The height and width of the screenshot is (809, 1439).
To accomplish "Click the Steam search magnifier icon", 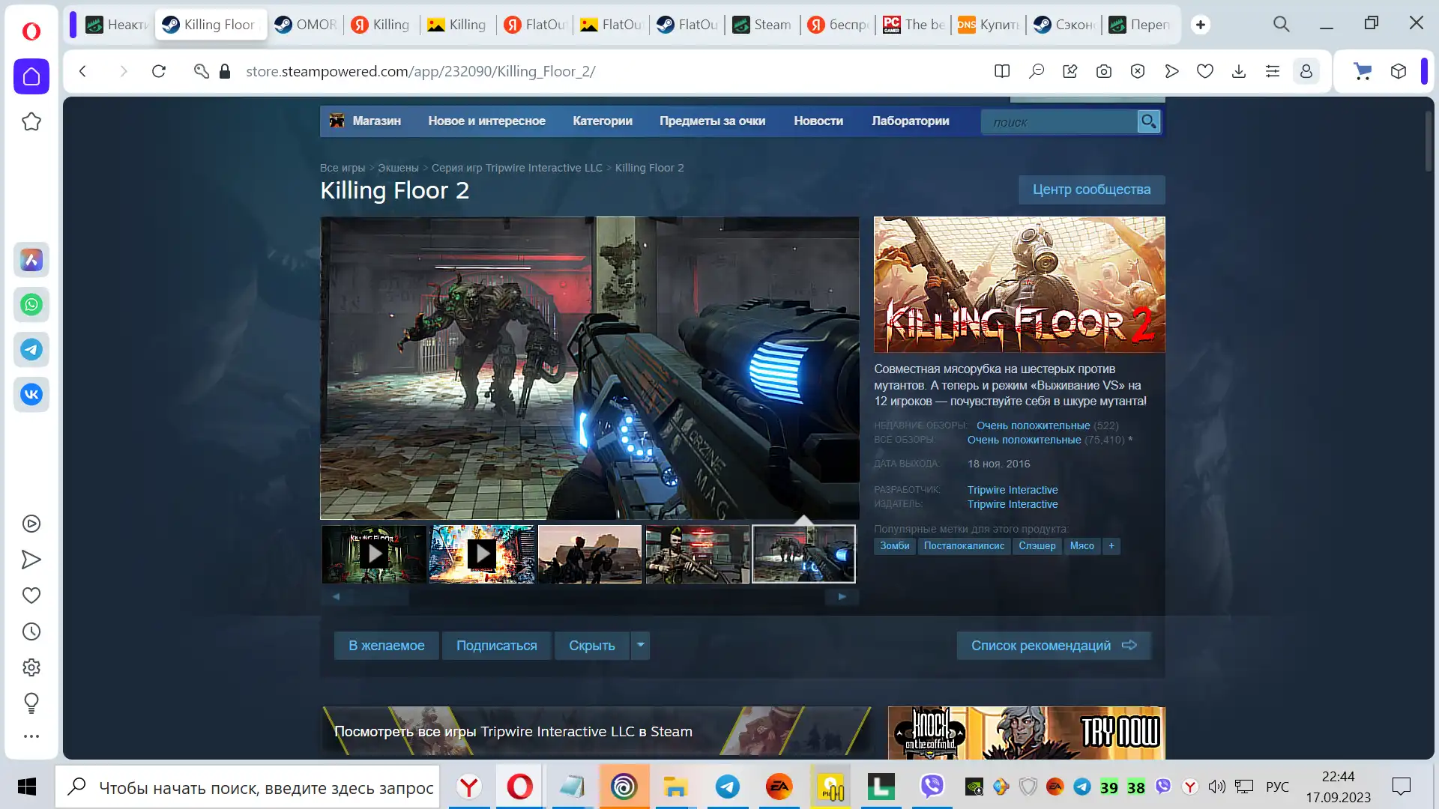I will (x=1148, y=121).
